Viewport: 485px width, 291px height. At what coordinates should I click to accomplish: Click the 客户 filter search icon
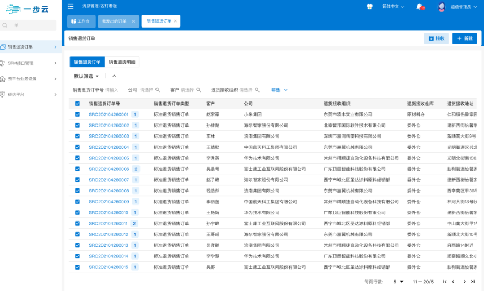198,90
